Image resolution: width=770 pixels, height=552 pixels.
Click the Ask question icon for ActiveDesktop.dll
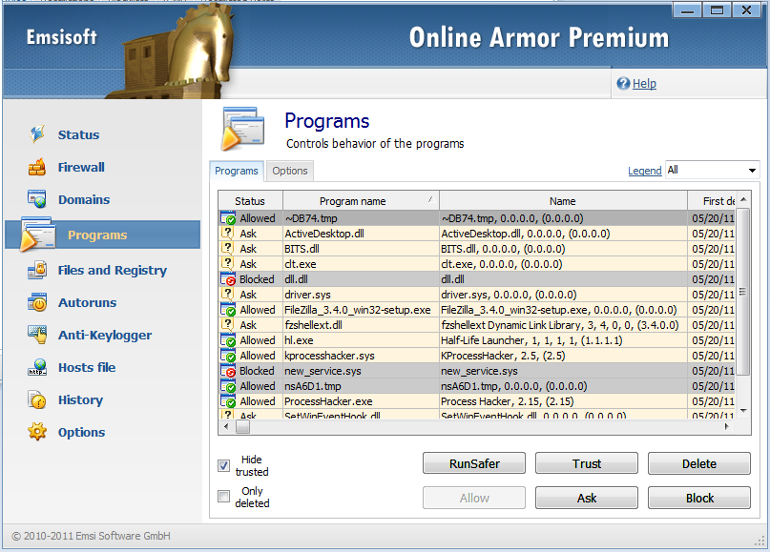point(227,233)
